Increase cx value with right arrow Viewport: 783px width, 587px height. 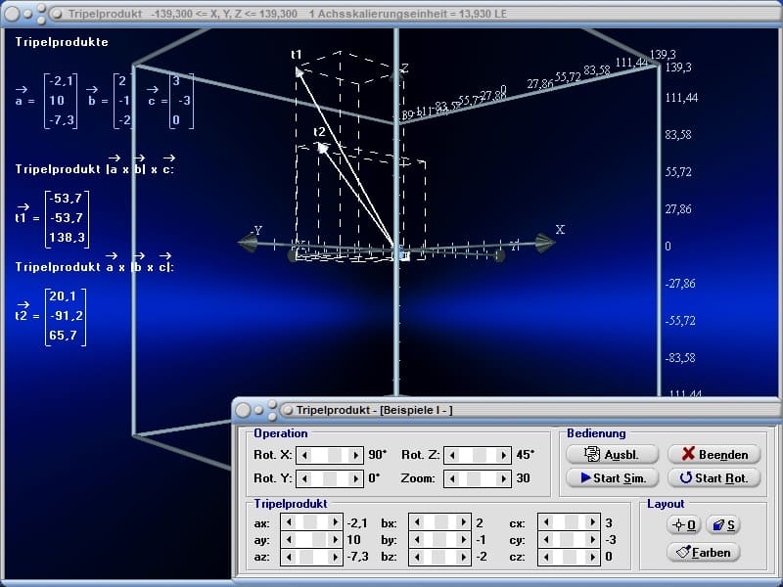pyautogui.click(x=593, y=522)
